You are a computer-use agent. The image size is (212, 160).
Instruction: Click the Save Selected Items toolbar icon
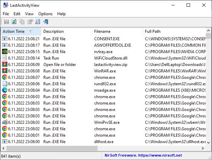point(6,22)
